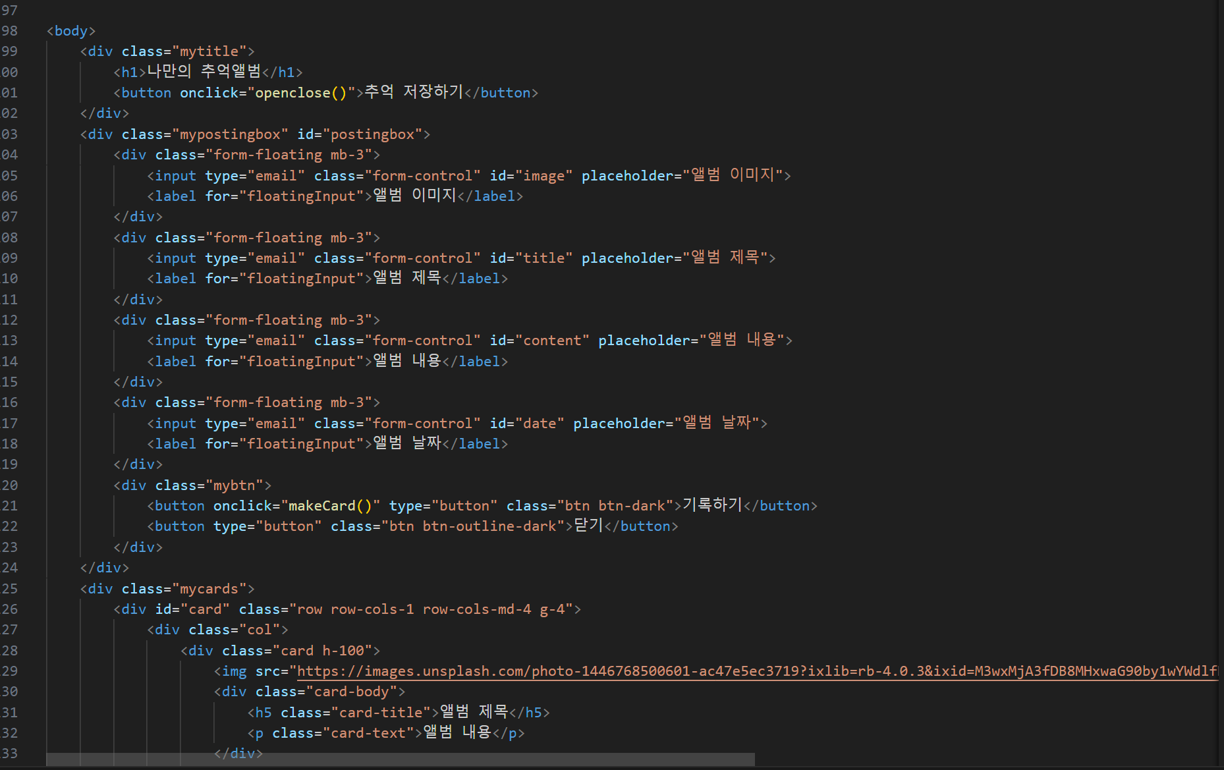The image size is (1224, 770).
Task: Click label text 앨범 이미지
Action: pos(415,196)
